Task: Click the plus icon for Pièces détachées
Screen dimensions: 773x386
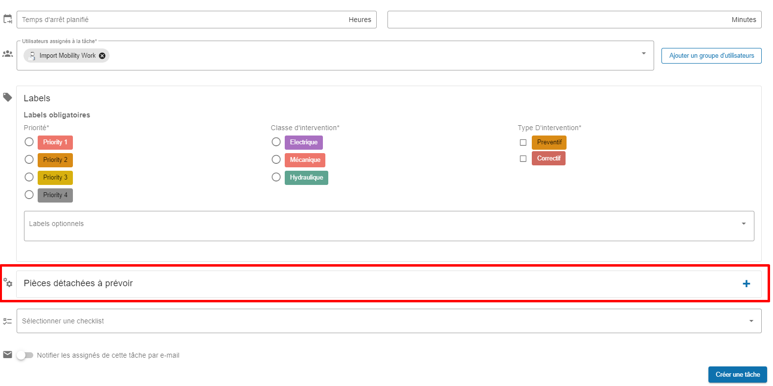Action: tap(746, 284)
